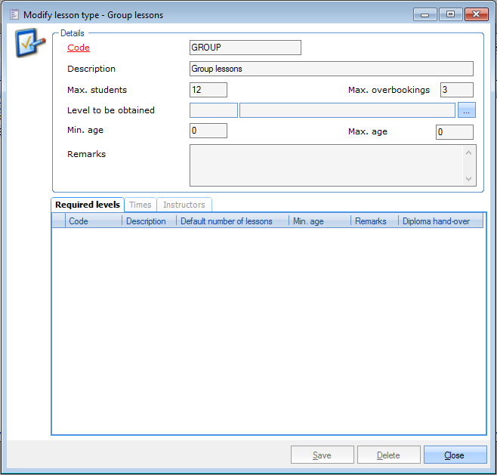The width and height of the screenshot is (497, 475).
Task: Focus the Max. age field
Action: pos(455,132)
